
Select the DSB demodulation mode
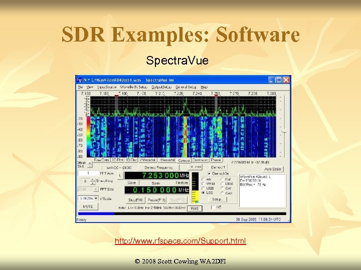[x=223, y=184]
